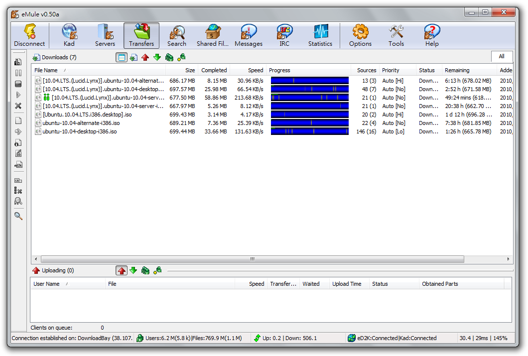This screenshot has width=528, height=356.
Task: Pause the selected download in the sidebar
Action: (x=18, y=73)
